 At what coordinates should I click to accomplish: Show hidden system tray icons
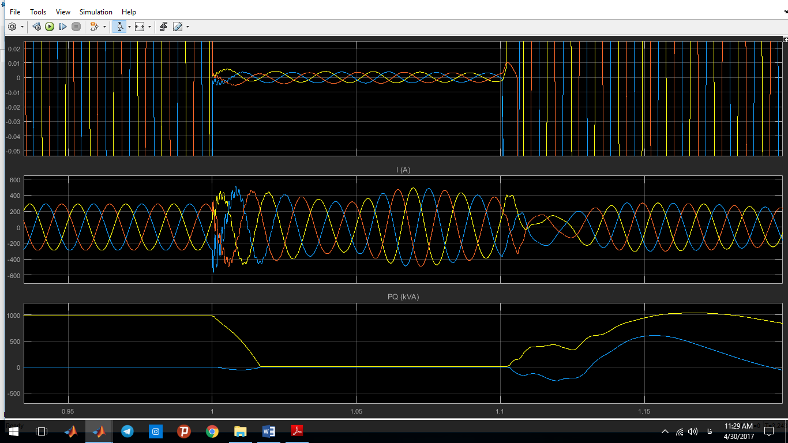(665, 431)
